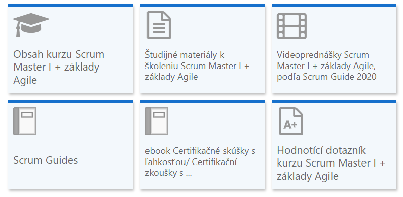The image size is (403, 197).
Task: Click empty area right of Scrum Guides book icon
Action: [85, 121]
